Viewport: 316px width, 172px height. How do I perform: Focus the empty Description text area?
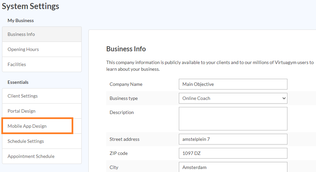pyautogui.click(x=233, y=118)
